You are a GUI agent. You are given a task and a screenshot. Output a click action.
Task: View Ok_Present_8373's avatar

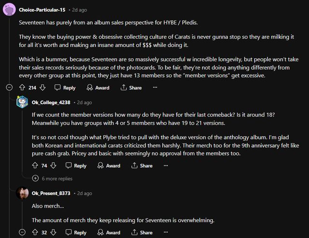pyautogui.click(x=22, y=194)
